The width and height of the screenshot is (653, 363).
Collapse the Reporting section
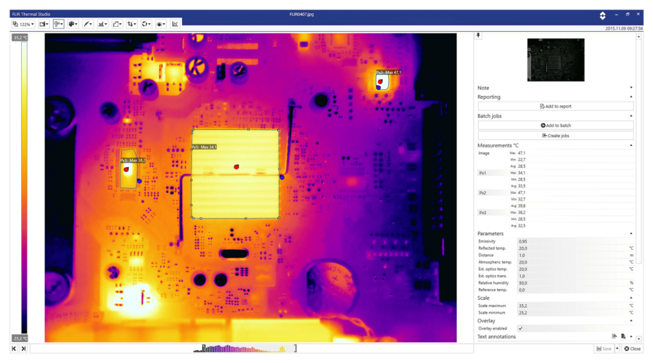(x=631, y=97)
